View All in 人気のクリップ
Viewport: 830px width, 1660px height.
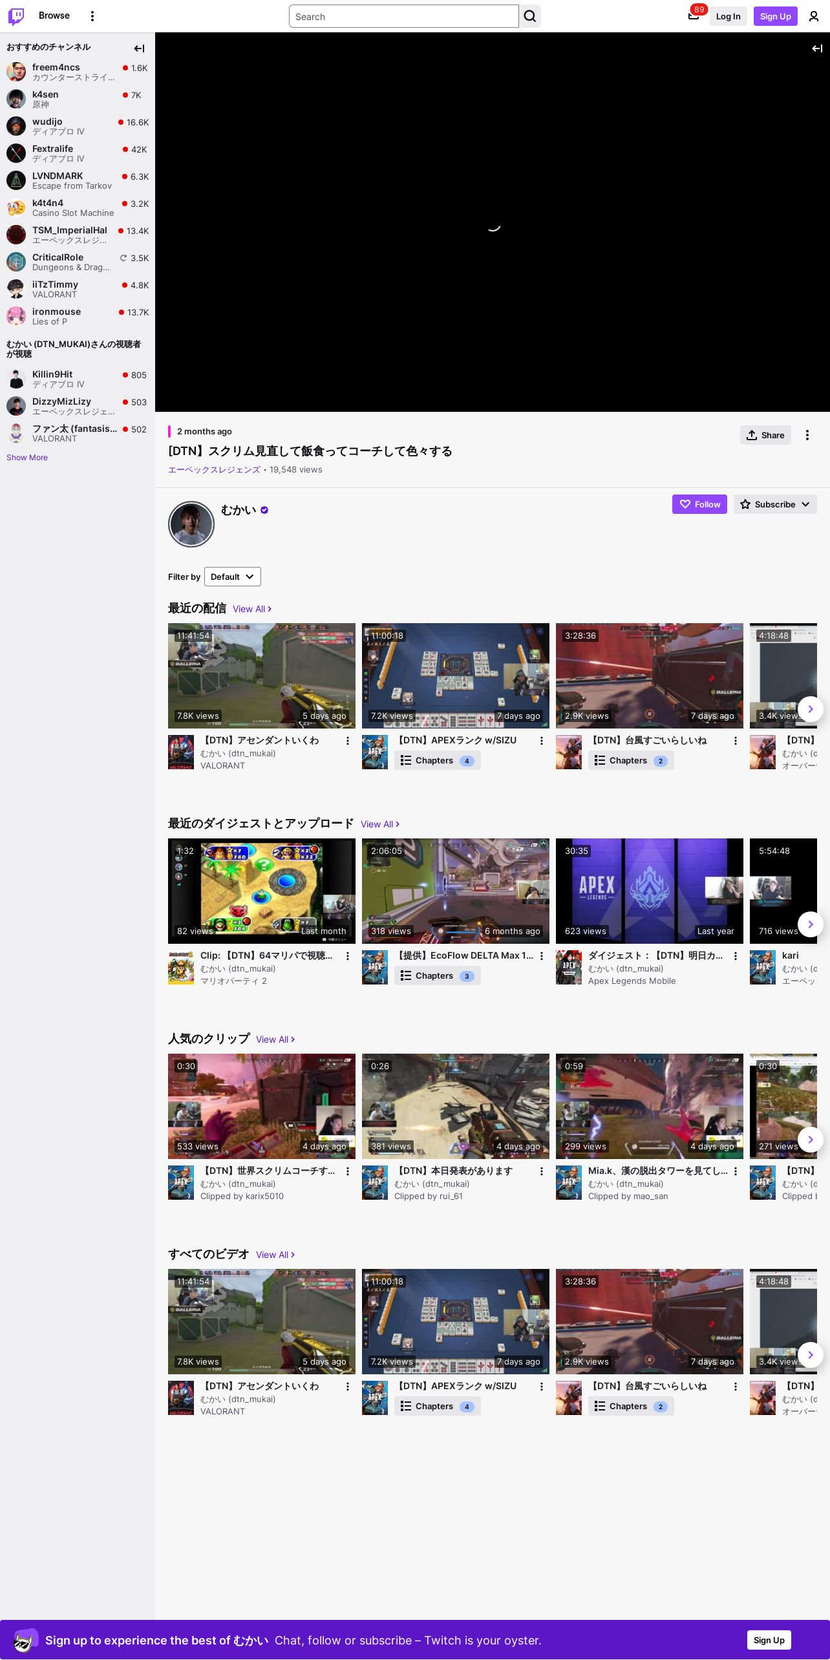[x=275, y=1039]
